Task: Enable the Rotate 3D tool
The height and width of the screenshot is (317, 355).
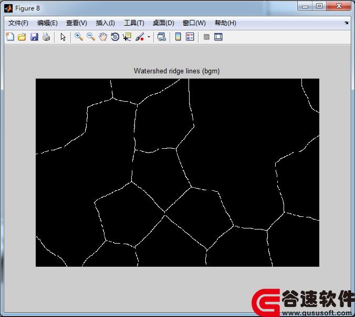Action: pyautogui.click(x=115, y=37)
